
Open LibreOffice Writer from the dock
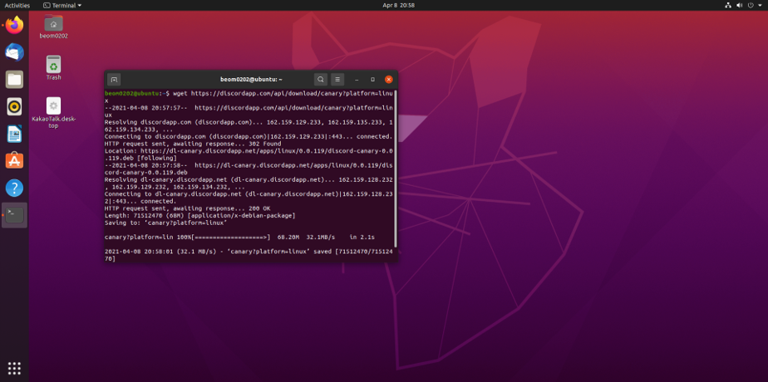(x=14, y=134)
